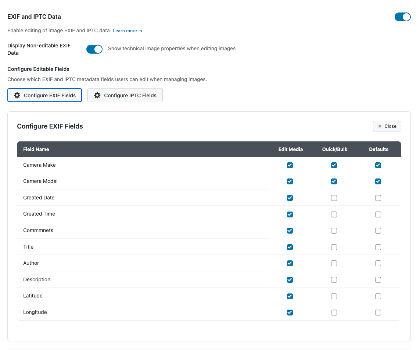Click the gear icon on Configure EXIF Fields
This screenshot has height=350, width=420.
tap(17, 95)
